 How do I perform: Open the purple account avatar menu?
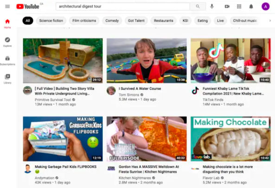pos(266,6)
